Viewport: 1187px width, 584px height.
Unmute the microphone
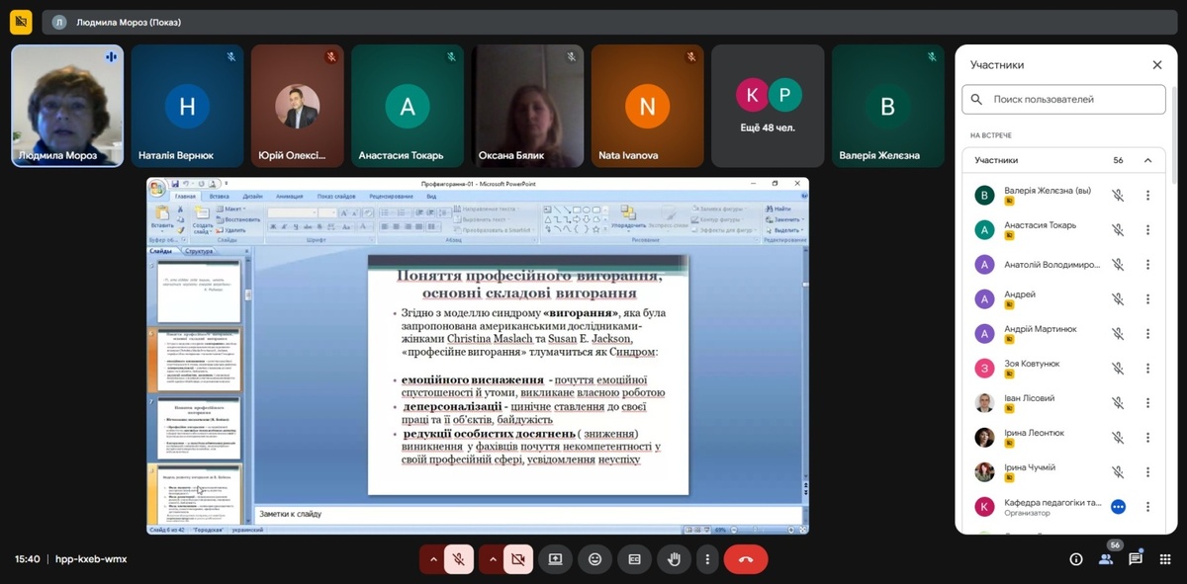click(x=458, y=559)
